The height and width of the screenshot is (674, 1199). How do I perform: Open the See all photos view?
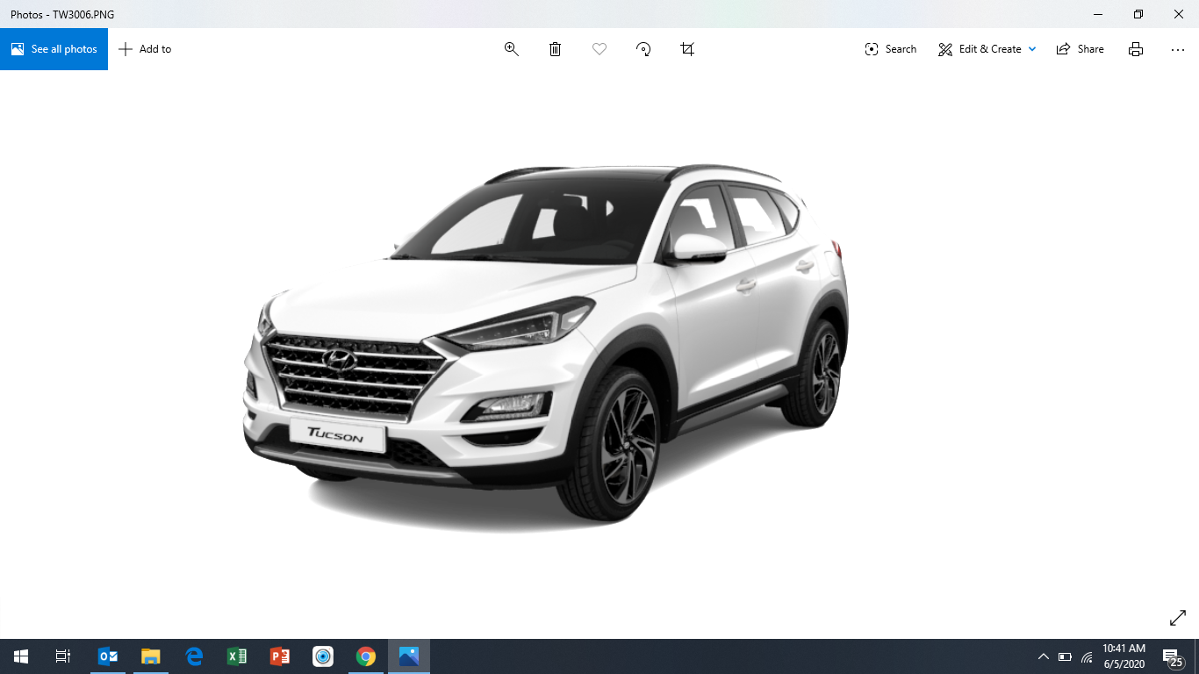[x=54, y=49]
